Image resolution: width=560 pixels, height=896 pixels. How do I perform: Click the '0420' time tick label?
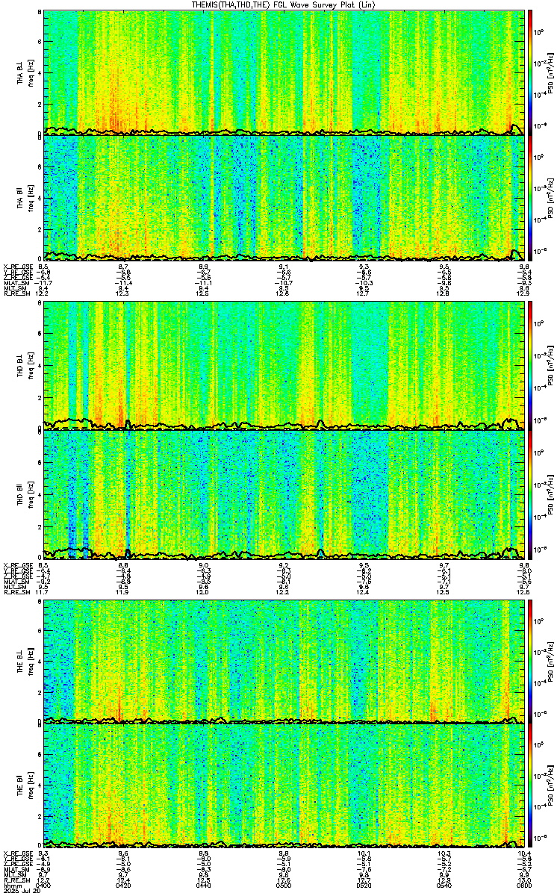click(x=124, y=884)
